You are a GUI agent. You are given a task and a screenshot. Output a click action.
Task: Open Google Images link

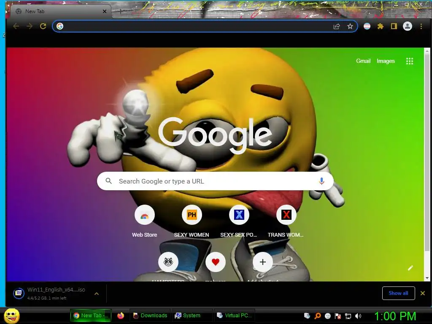[x=386, y=61]
